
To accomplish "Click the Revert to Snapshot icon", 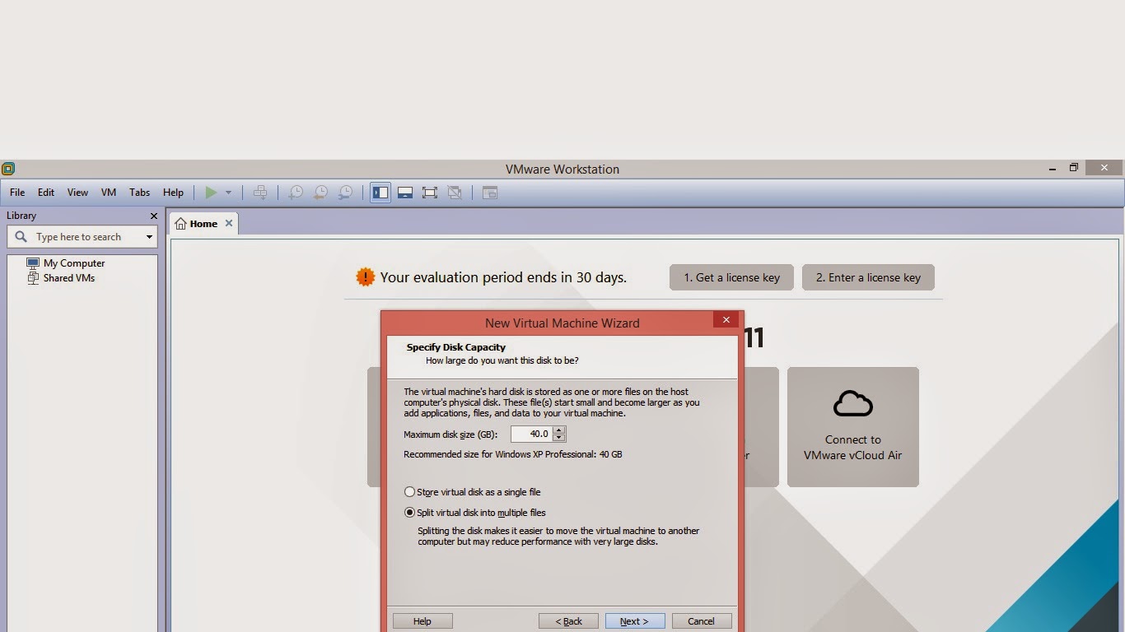I will (320, 193).
